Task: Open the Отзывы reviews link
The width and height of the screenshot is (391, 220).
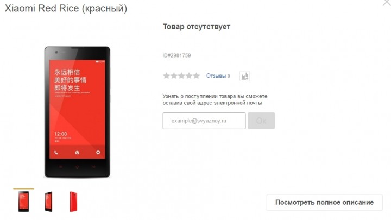Action: pos(216,76)
